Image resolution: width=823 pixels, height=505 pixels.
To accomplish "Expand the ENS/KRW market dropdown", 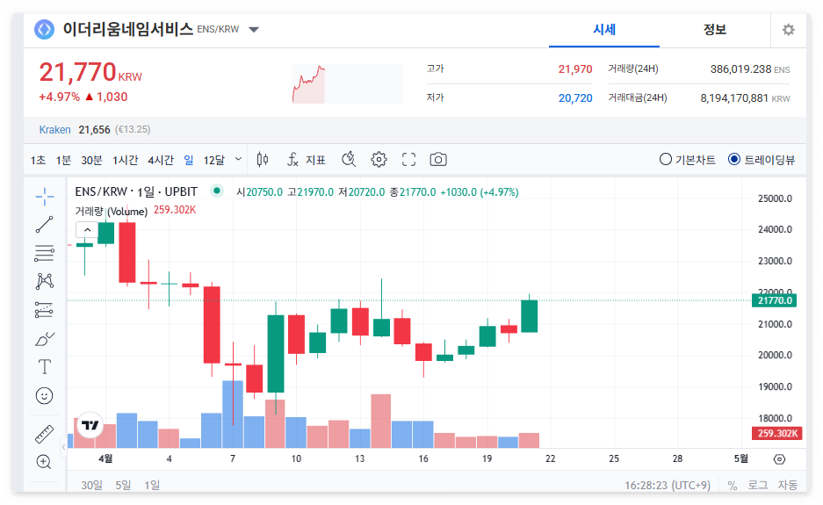I will coord(254,29).
